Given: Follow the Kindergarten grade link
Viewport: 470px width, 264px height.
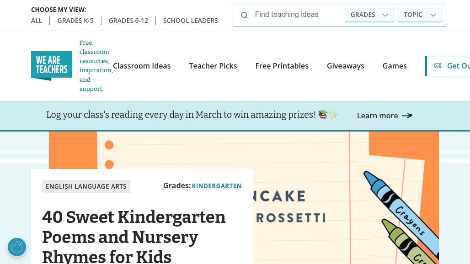Looking at the screenshot, I should 217,186.
